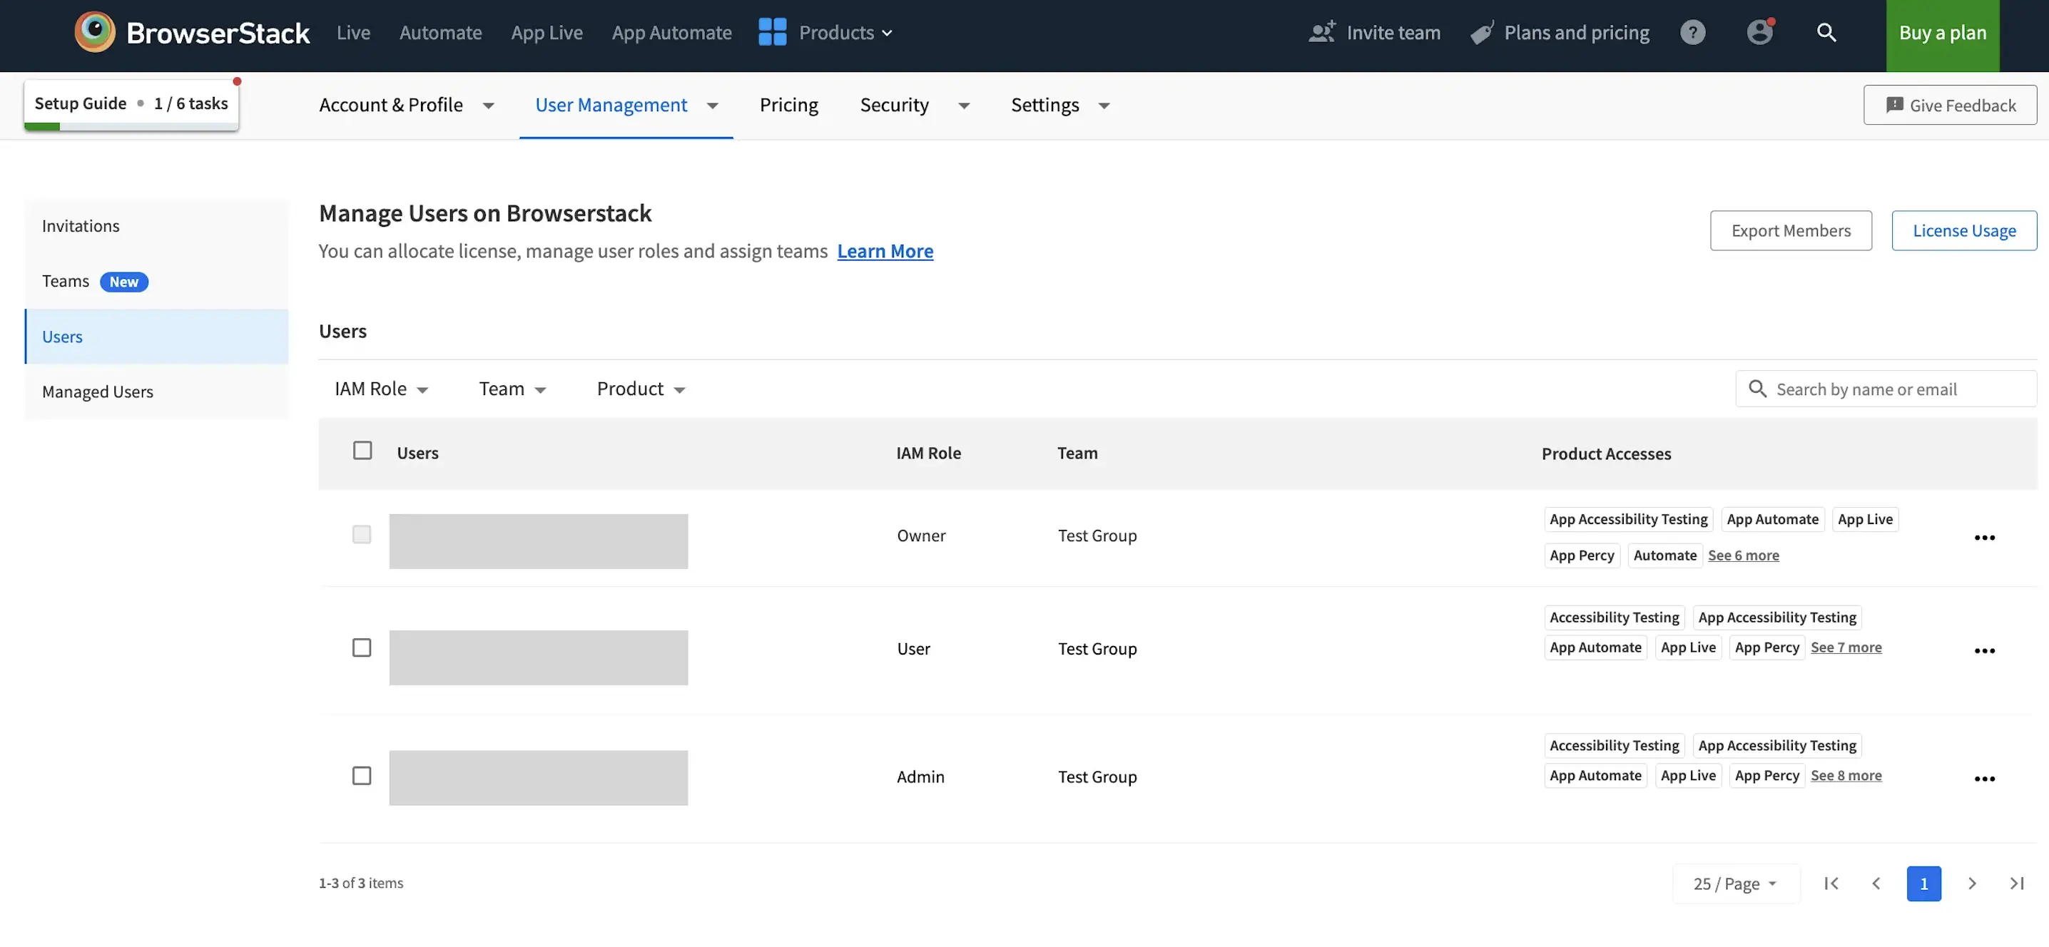
Task: Follow the Learn More link
Action: pos(885,251)
